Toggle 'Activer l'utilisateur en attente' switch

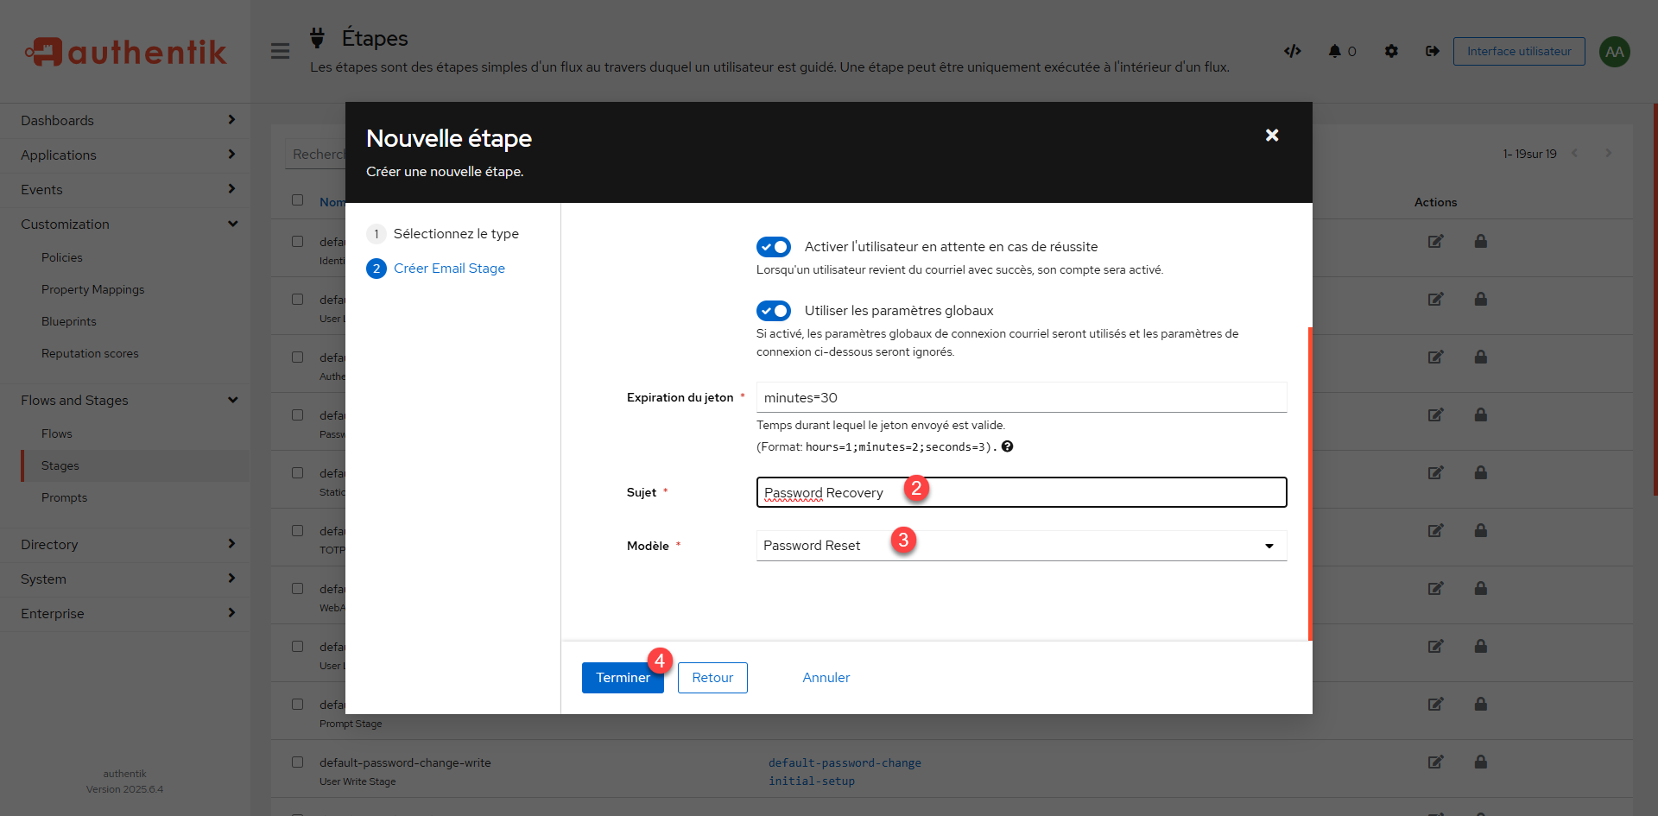774,247
